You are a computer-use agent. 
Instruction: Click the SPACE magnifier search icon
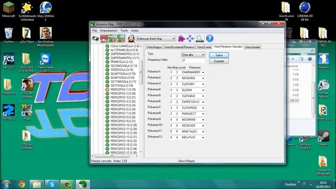(x=199, y=39)
